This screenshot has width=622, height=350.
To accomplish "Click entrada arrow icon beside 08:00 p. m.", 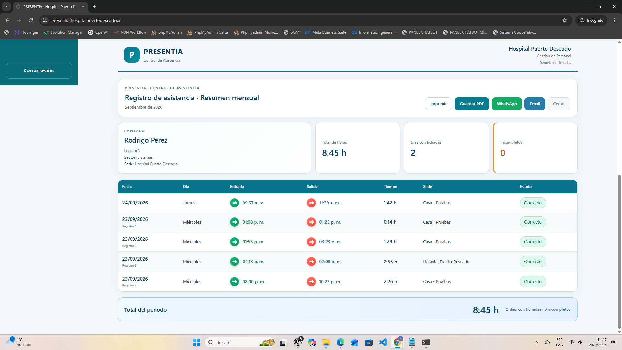I will click(234, 282).
